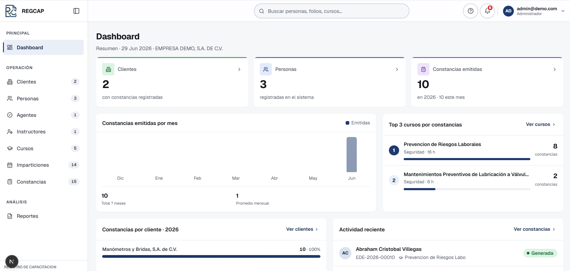Click the Cursos graduation cap icon in sidebar
Viewport: 570px width, 271px height.
pos(10,148)
